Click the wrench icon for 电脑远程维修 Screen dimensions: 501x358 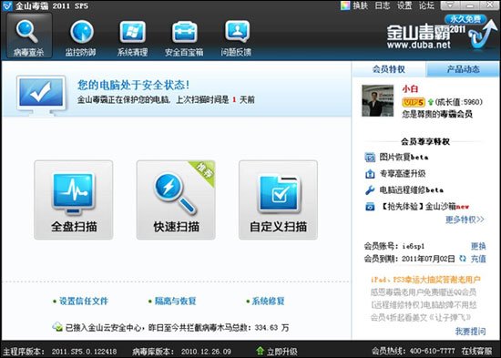(x=370, y=190)
